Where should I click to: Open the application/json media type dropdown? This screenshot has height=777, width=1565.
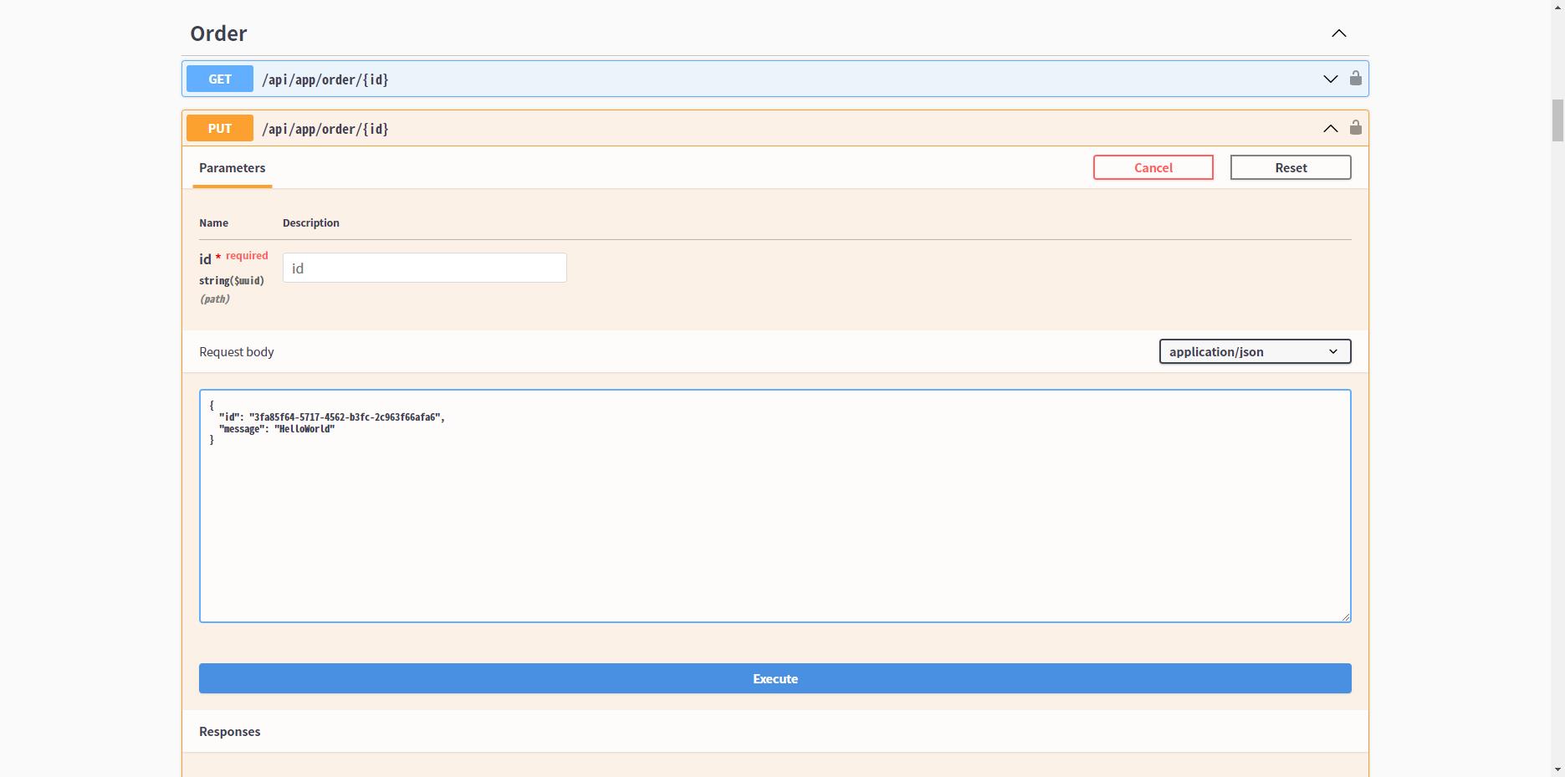(1254, 351)
